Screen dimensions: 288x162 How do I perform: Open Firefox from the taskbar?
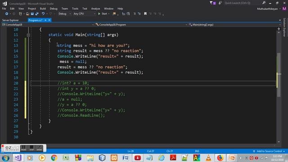coord(220,158)
